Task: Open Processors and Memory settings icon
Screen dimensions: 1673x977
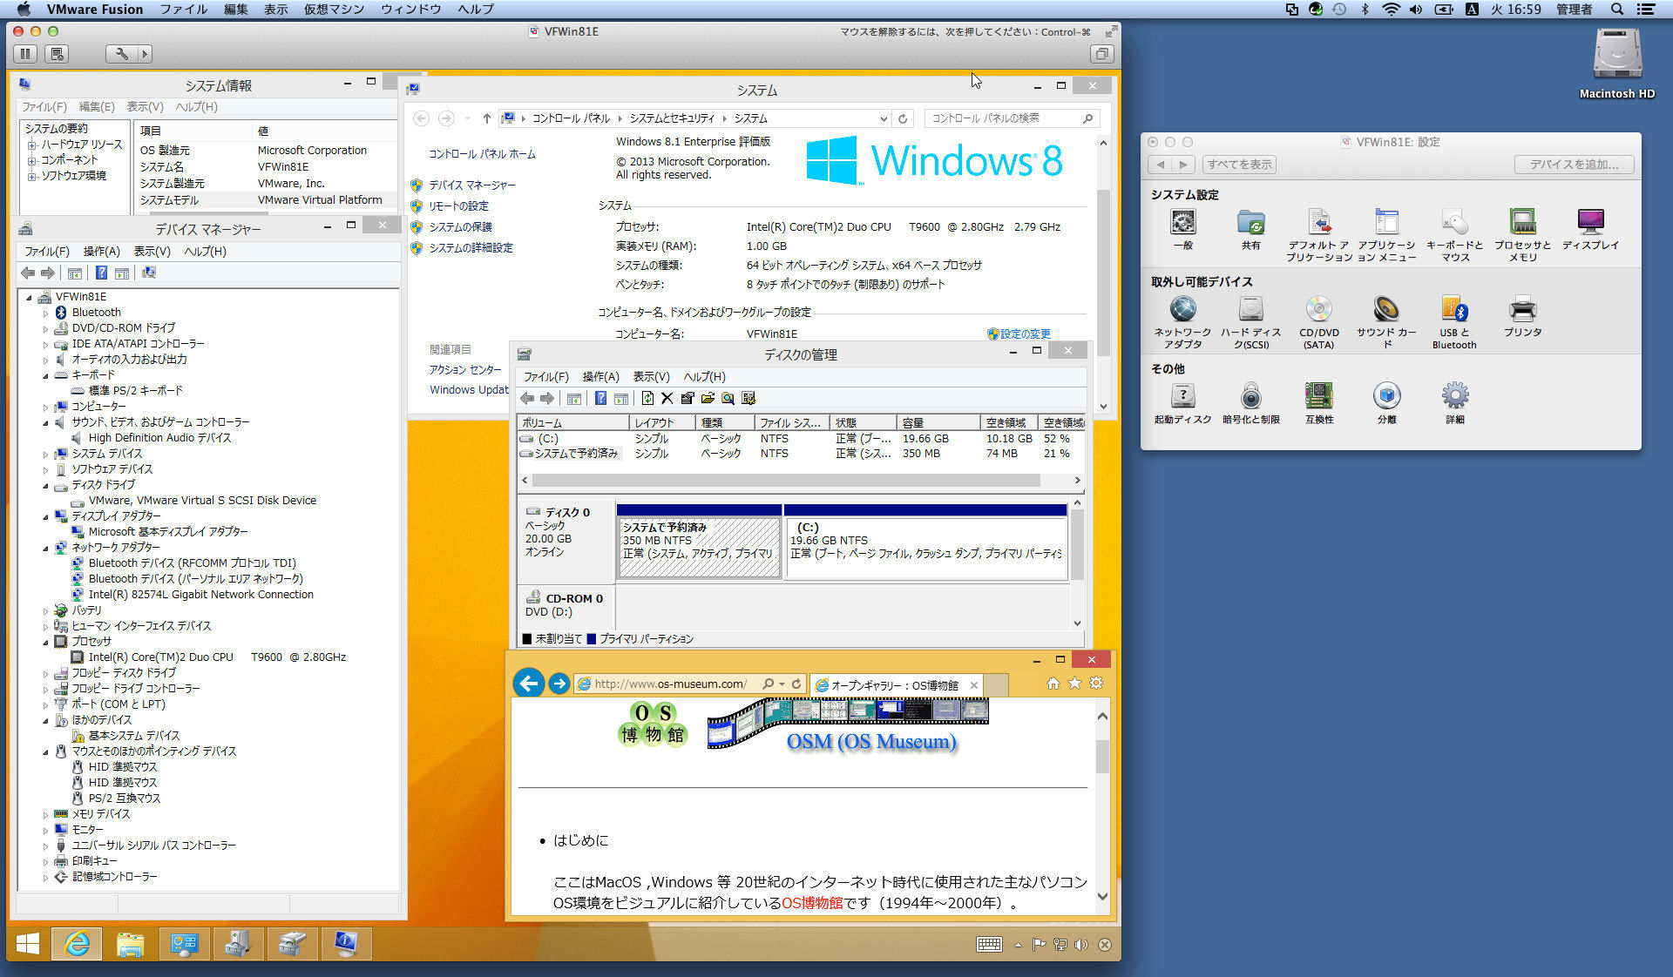Action: point(1522,222)
